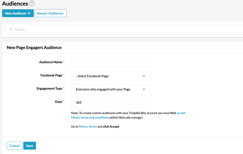Follow the Meta's Terms link
This screenshot has height=154, width=243.
coord(88,126)
